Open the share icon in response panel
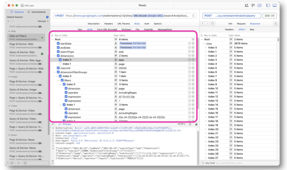Image resolution: width=287 pixels, height=170 pixels. 276,24
